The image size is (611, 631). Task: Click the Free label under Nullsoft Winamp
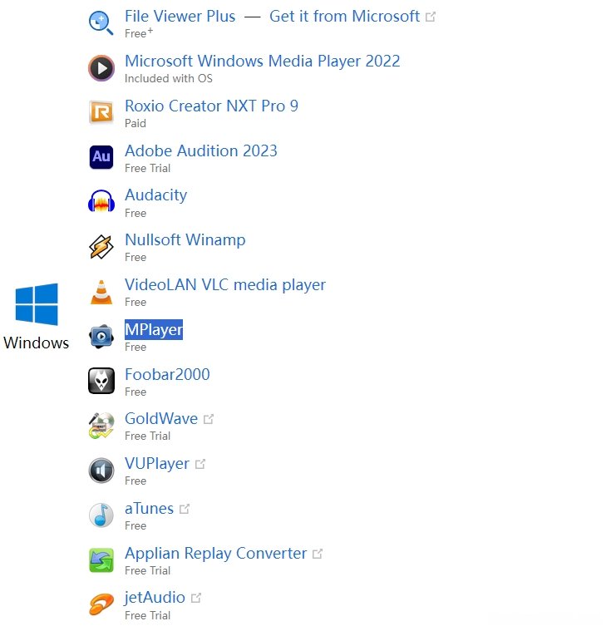(x=136, y=258)
